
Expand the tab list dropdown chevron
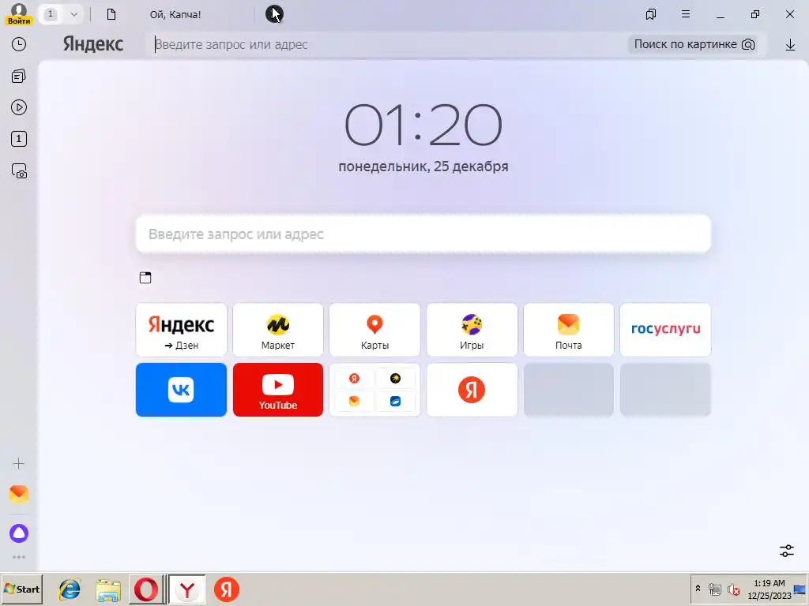point(73,14)
